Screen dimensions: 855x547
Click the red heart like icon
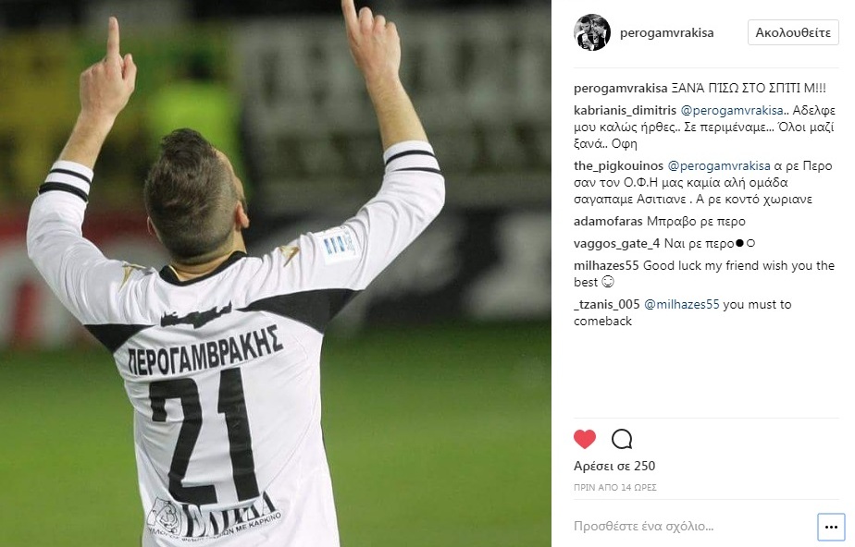point(585,439)
